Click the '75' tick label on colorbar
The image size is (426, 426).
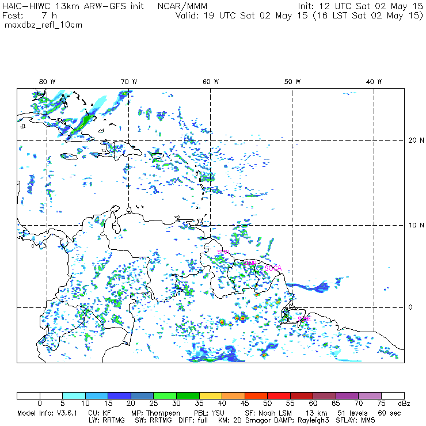coord(381,404)
